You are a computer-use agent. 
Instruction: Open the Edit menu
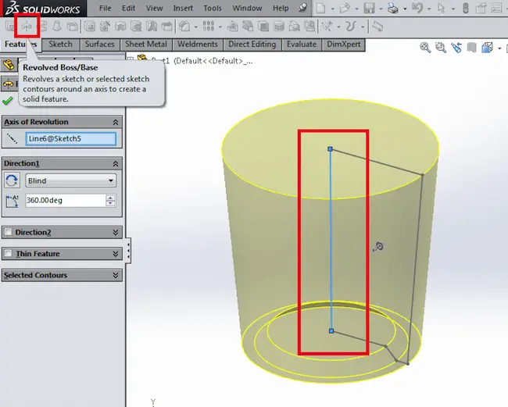129,8
